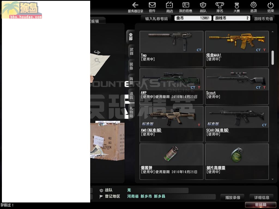This screenshot has width=279, height=209.
Task: Click the 编辑 edit tab label
Action: tap(95, 21)
